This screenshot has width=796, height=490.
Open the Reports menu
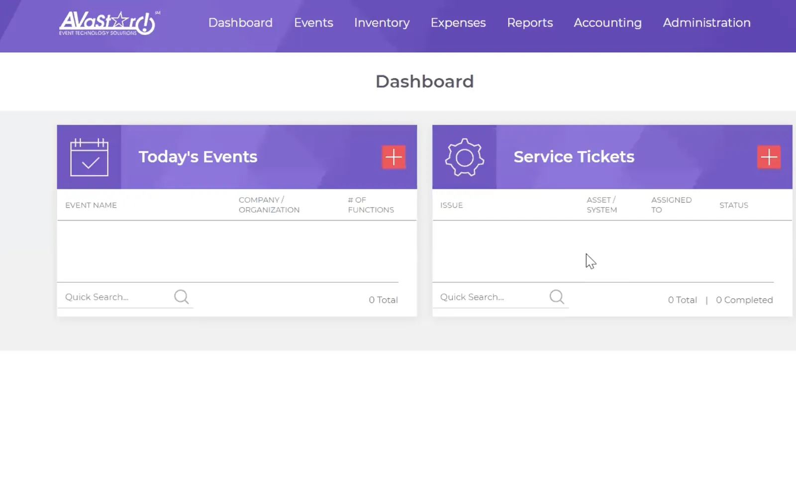click(x=530, y=23)
